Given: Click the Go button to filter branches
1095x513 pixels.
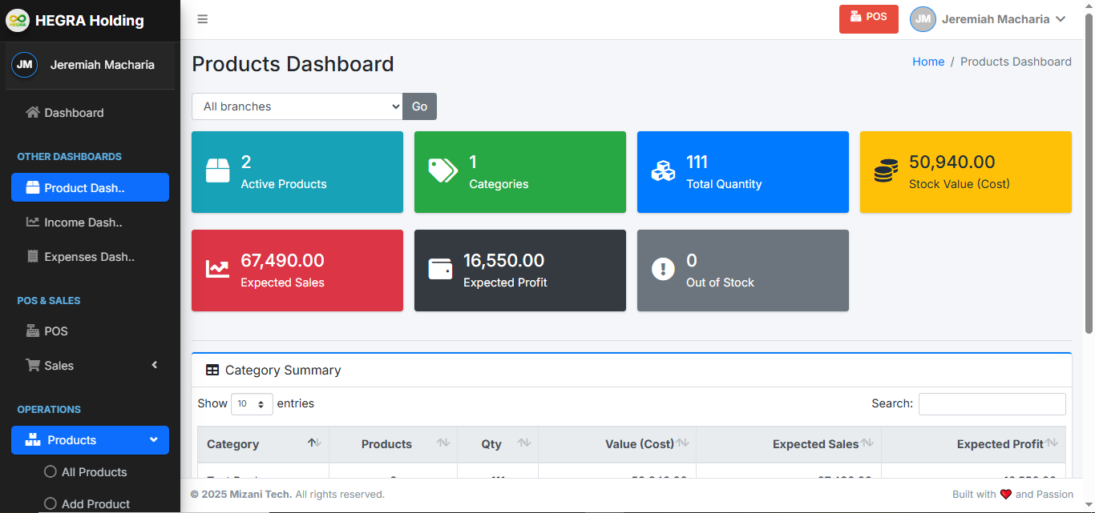Looking at the screenshot, I should click(x=419, y=106).
